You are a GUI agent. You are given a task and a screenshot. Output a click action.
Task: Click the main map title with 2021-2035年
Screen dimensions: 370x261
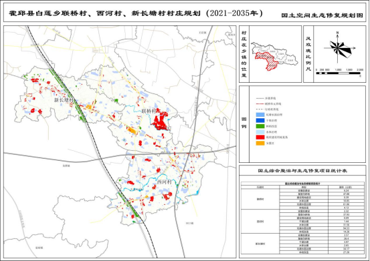pyautogui.click(x=136, y=13)
